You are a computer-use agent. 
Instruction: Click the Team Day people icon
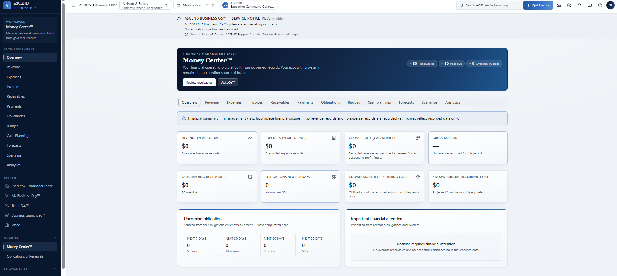[x=7, y=206]
